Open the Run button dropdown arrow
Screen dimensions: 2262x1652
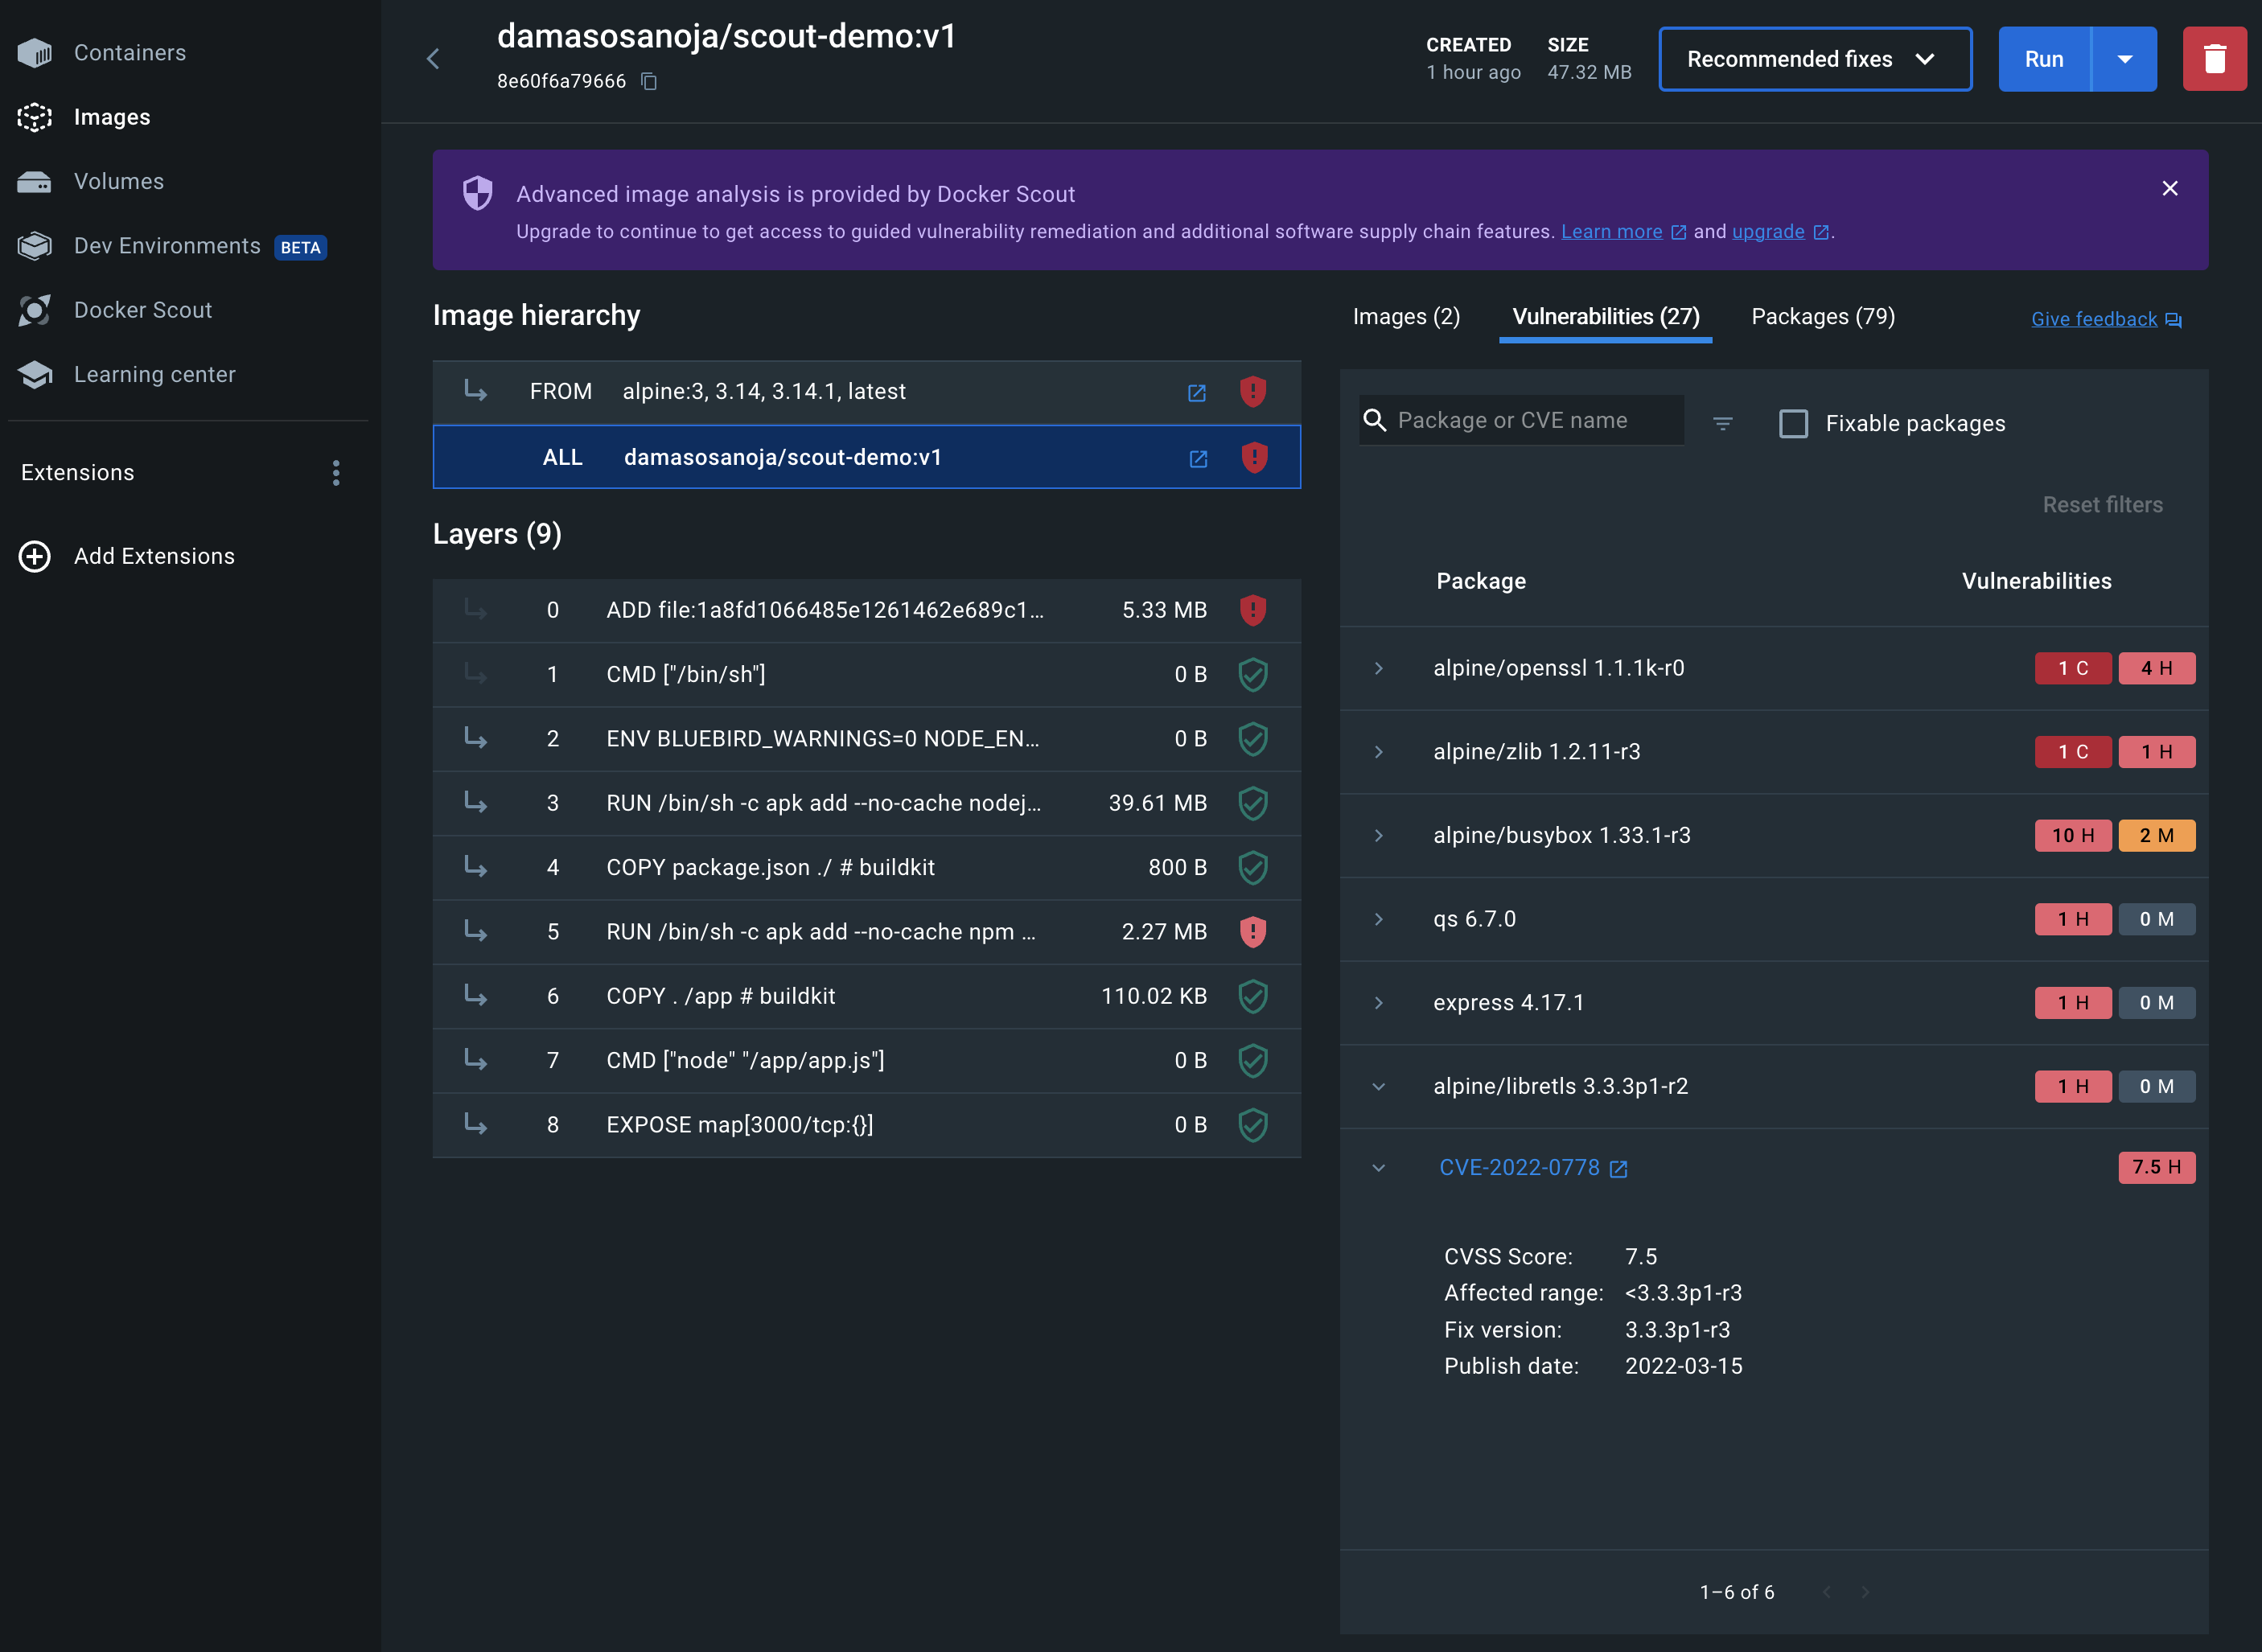click(x=2124, y=59)
